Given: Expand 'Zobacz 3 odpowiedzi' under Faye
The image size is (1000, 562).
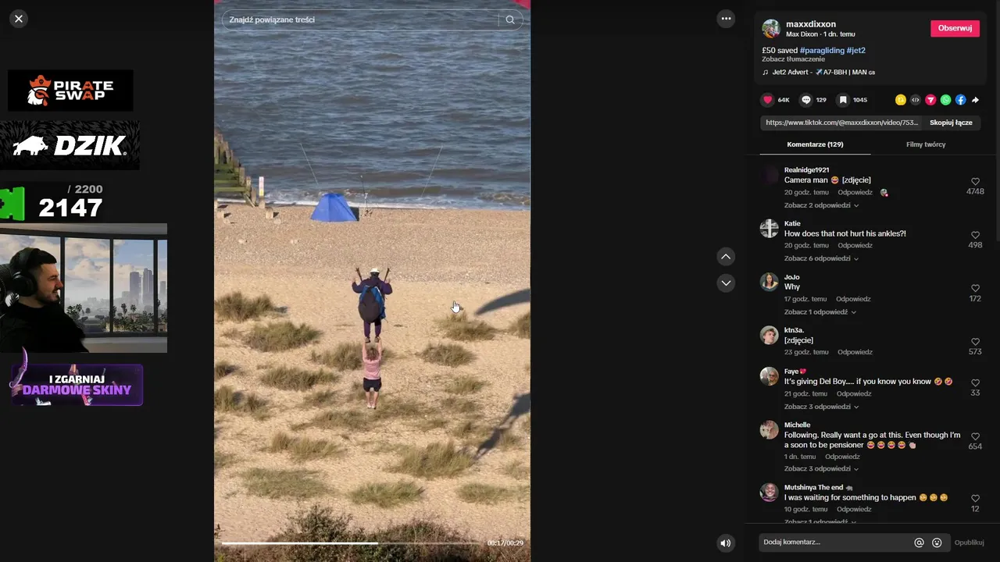Looking at the screenshot, I should pyautogui.click(x=821, y=407).
